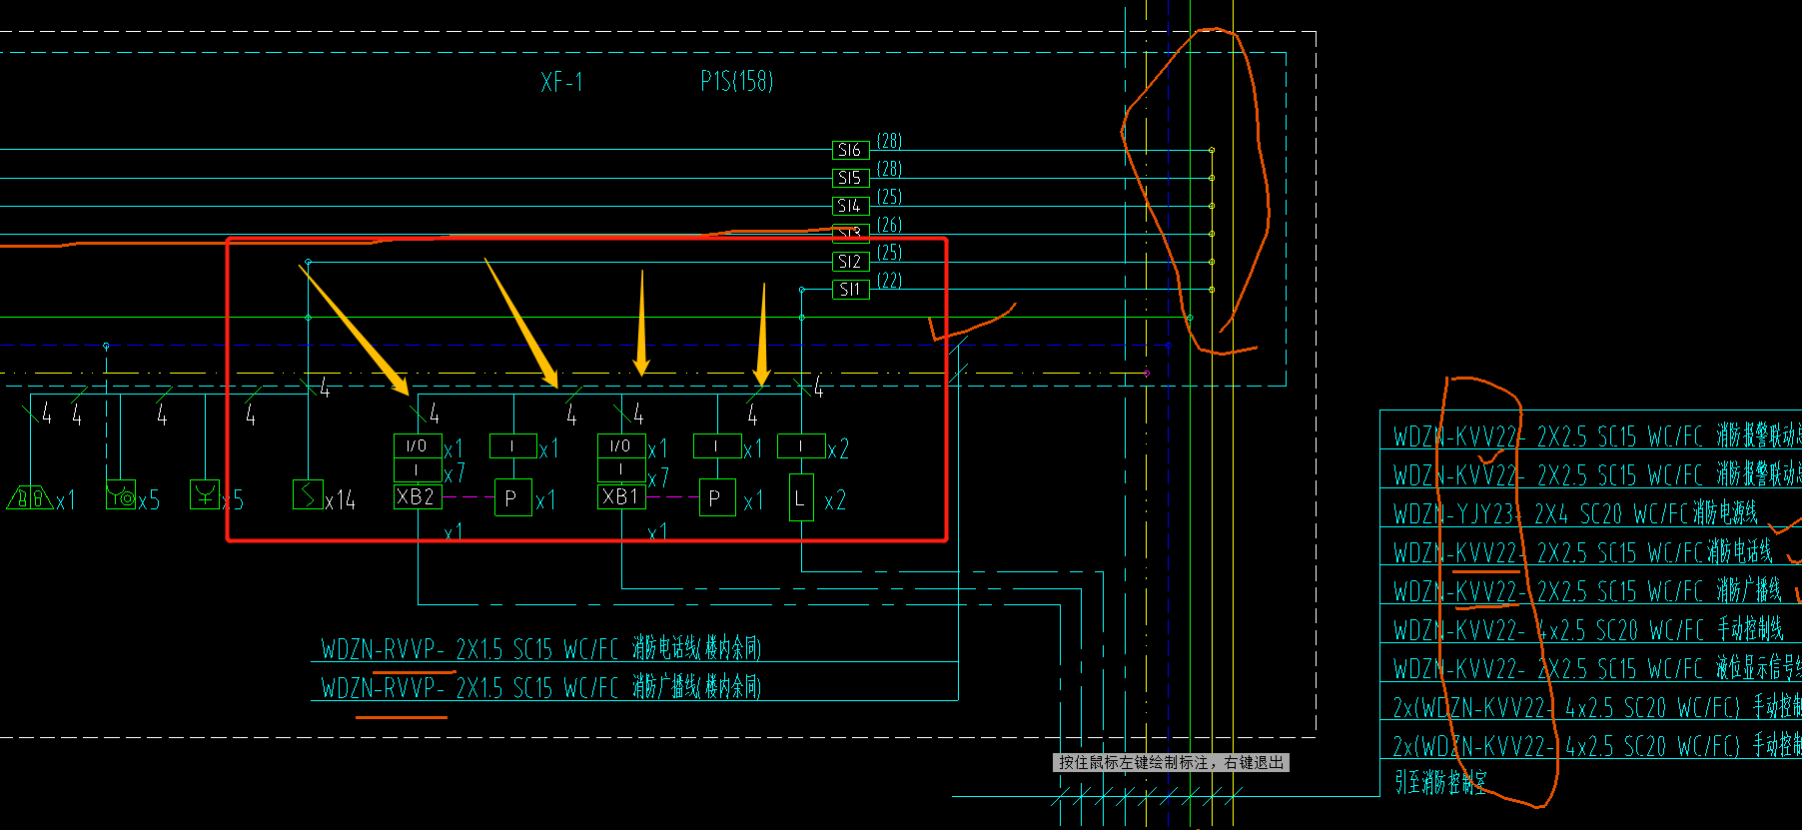Select the telephone jack symbol marked x5
The image size is (1802, 830).
tap(205, 494)
